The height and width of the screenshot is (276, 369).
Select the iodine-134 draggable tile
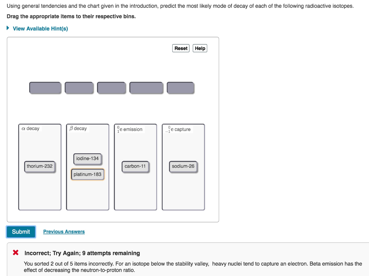[x=86, y=158]
